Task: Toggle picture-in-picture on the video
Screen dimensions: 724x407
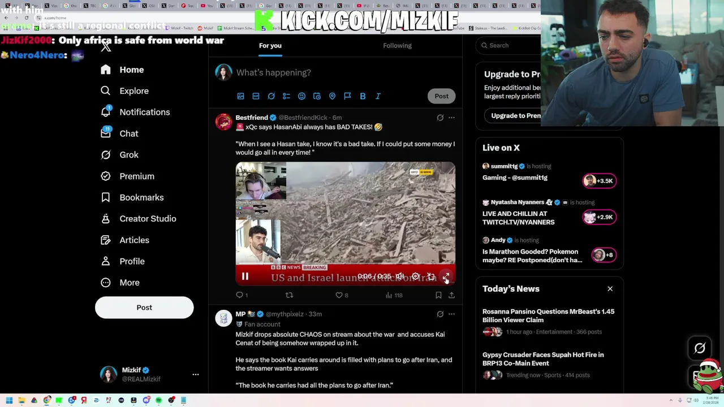Action: point(431,276)
